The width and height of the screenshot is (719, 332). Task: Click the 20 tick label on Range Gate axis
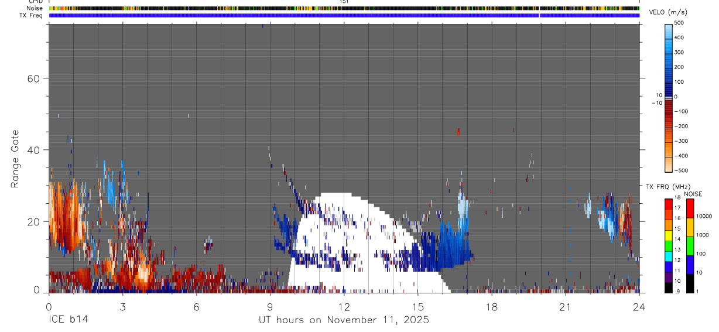33,222
